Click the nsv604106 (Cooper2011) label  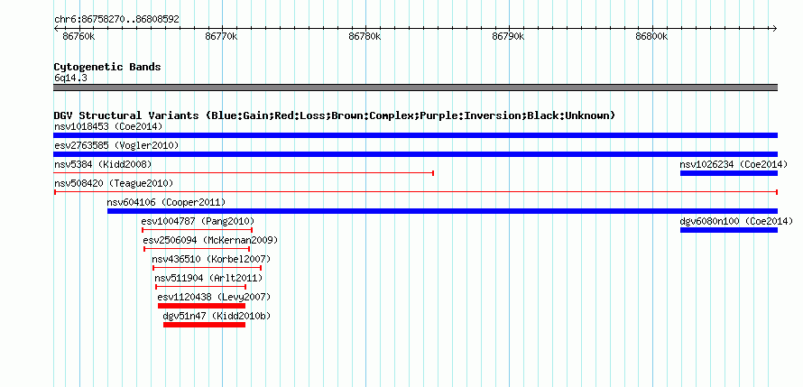(166, 202)
